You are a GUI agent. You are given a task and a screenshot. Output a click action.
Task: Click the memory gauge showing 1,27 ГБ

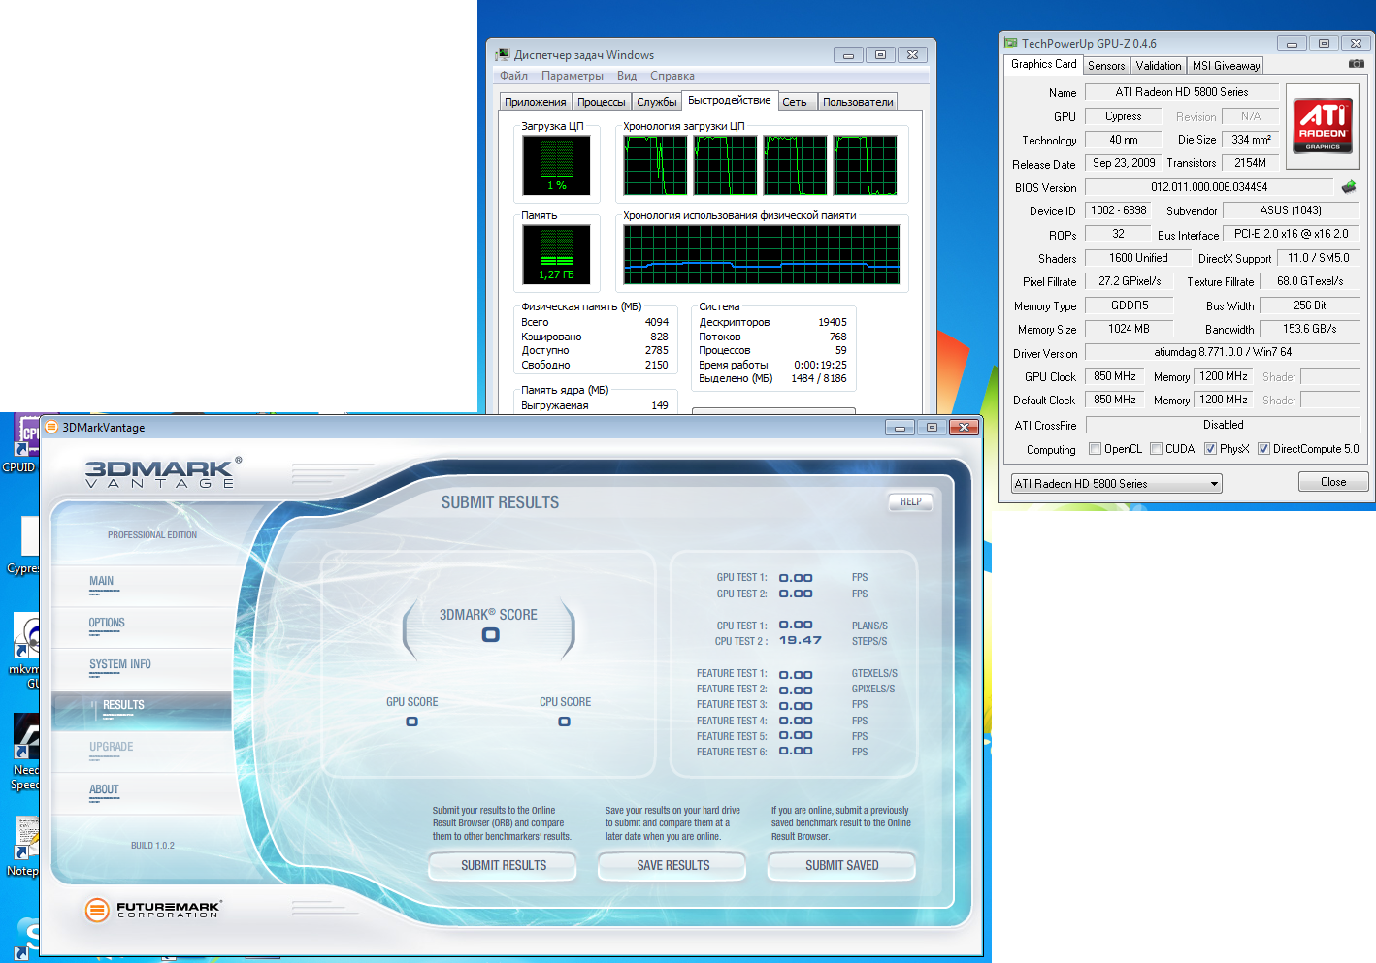click(556, 254)
